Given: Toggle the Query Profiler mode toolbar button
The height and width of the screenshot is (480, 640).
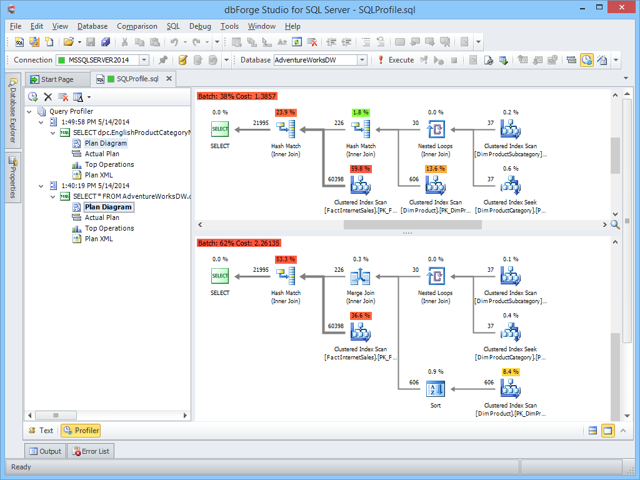Looking at the screenshot, I should coord(586,60).
